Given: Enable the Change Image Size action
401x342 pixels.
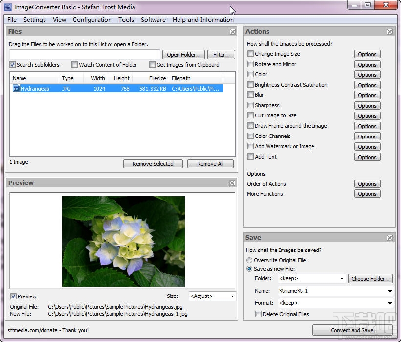Looking at the screenshot, I should 250,54.
